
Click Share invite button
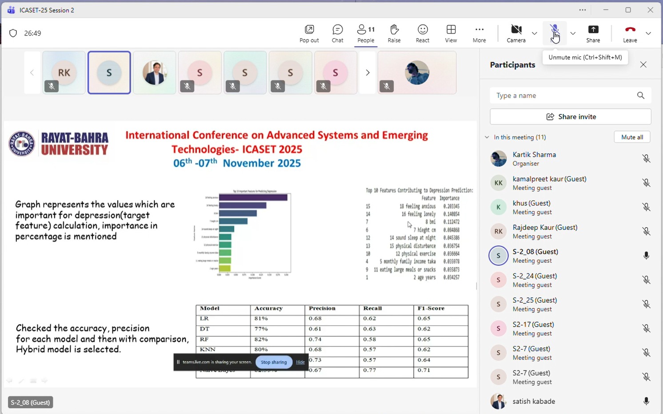(571, 117)
